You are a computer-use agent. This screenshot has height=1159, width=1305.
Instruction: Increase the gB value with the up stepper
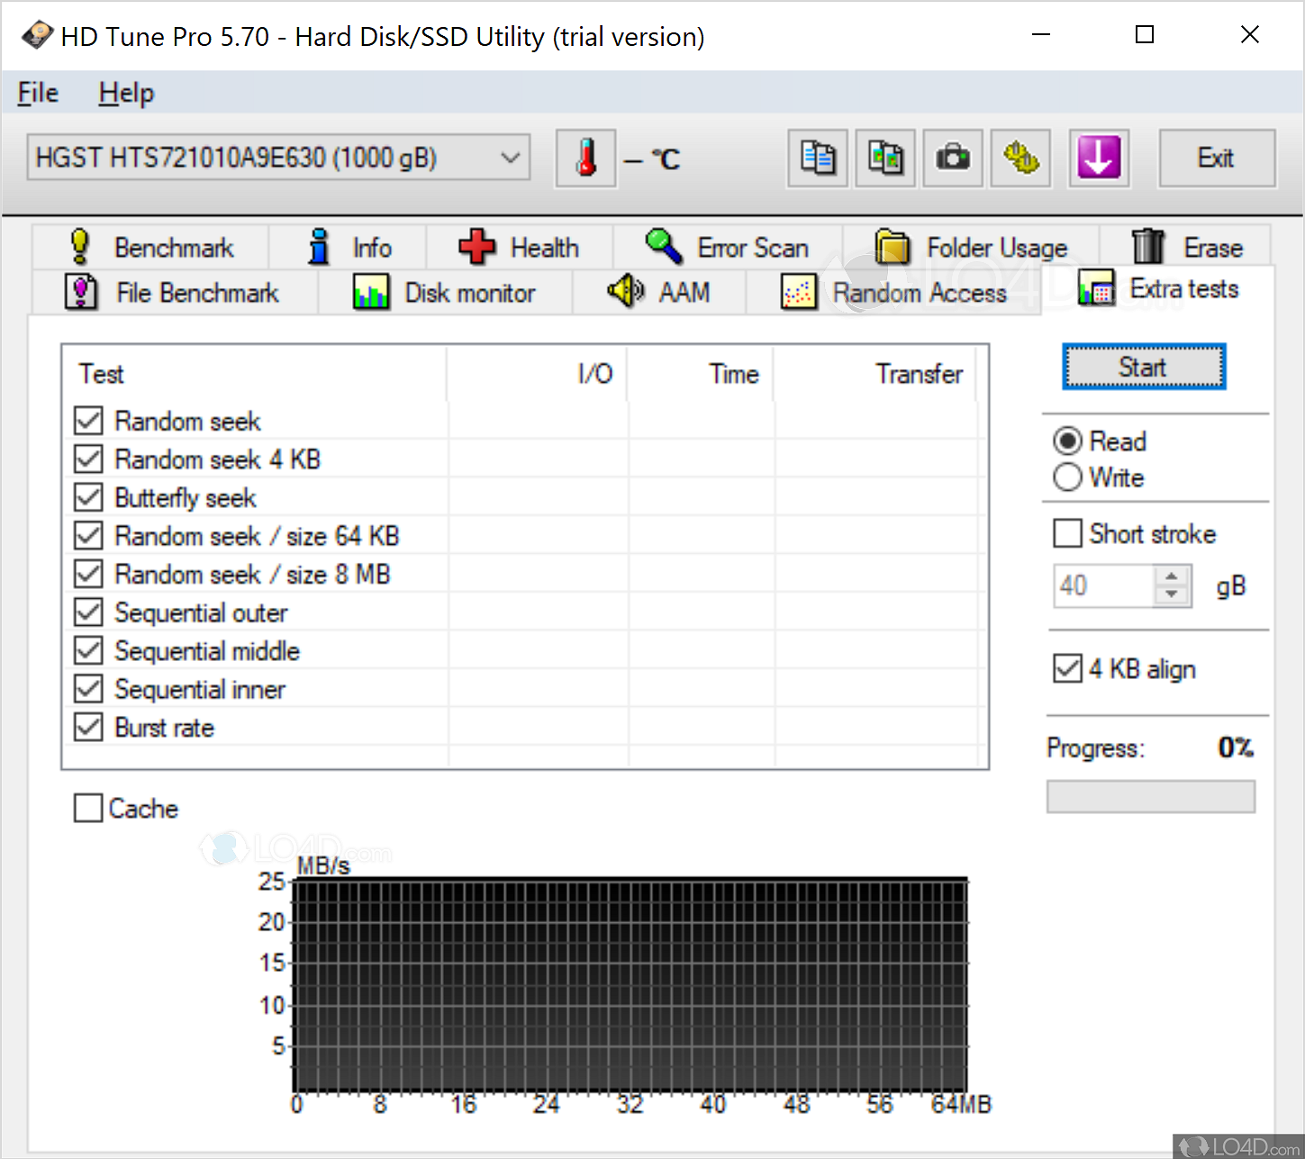1172,575
